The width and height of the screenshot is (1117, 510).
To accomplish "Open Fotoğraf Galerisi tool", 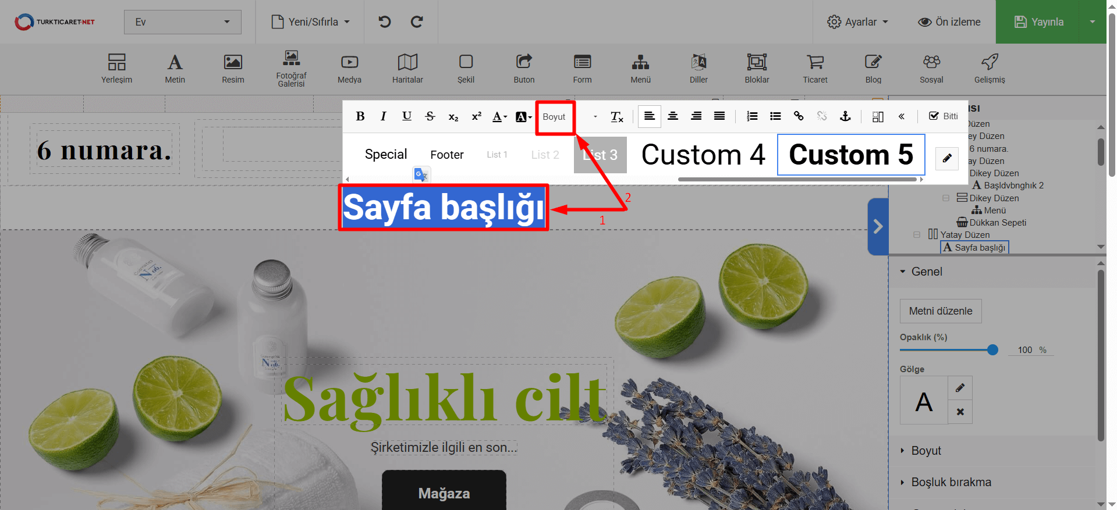I will [291, 69].
